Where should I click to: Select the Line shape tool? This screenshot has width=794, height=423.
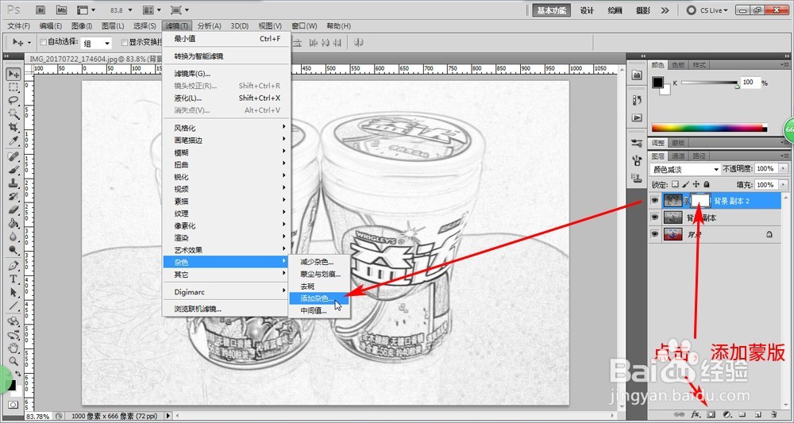point(13,305)
